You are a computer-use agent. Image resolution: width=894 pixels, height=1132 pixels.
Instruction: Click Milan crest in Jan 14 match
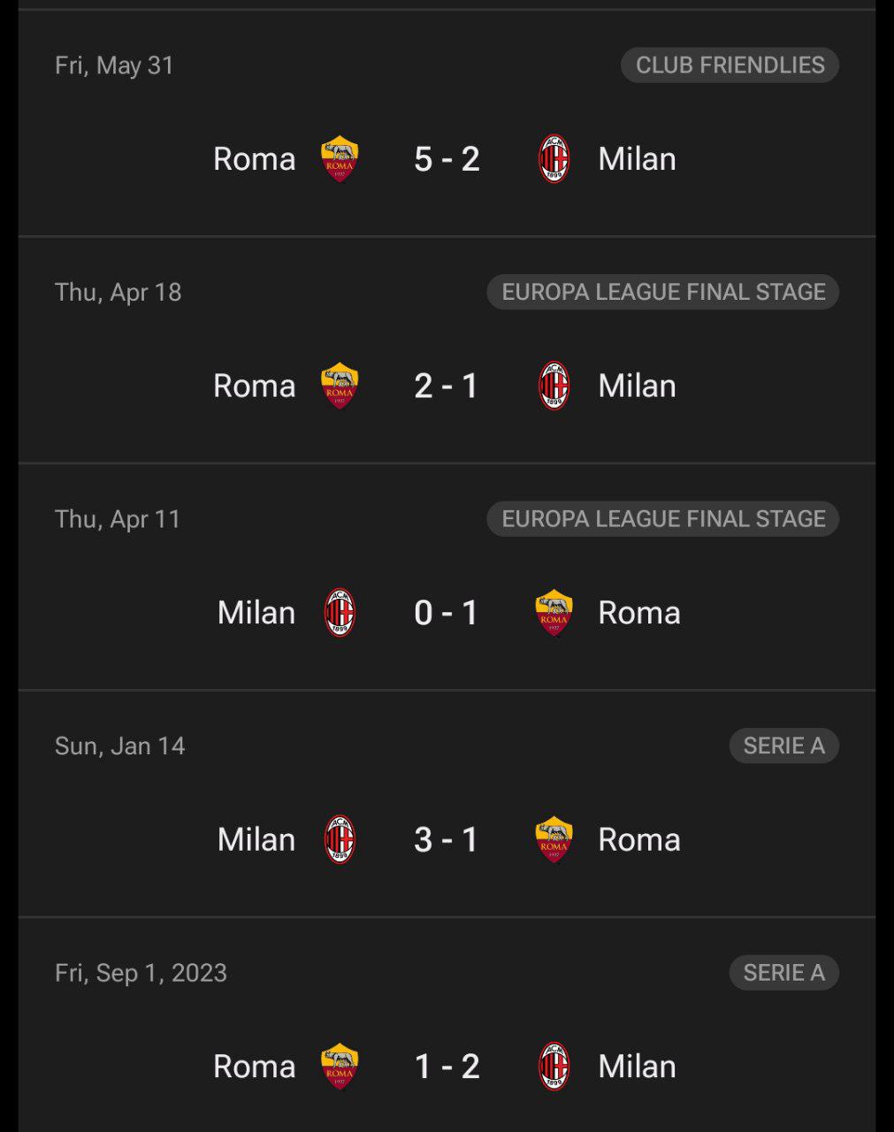[340, 839]
